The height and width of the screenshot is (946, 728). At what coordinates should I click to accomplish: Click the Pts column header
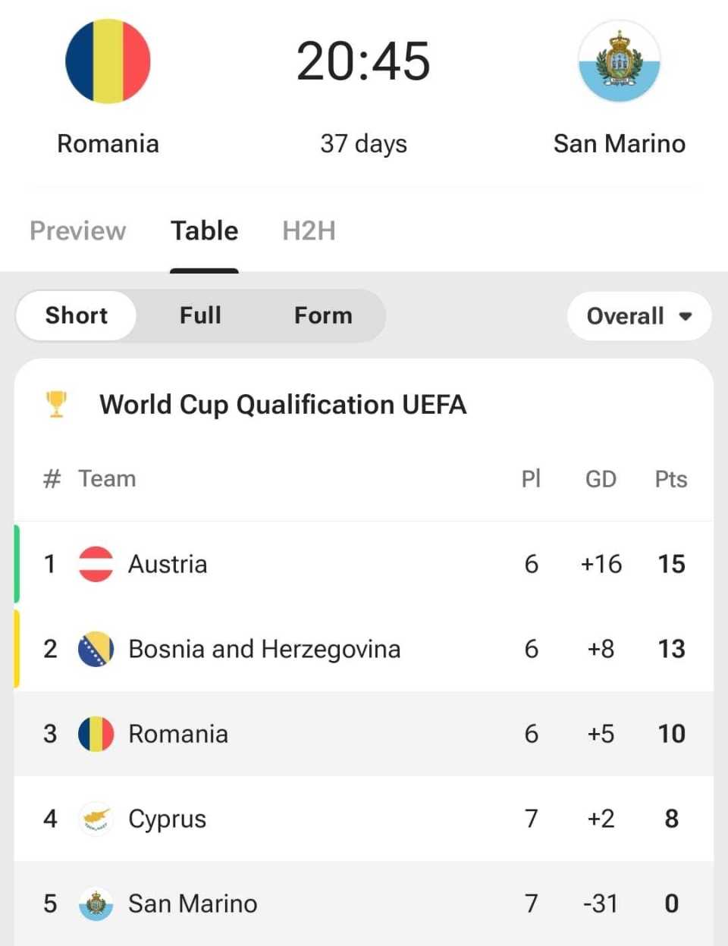671,479
